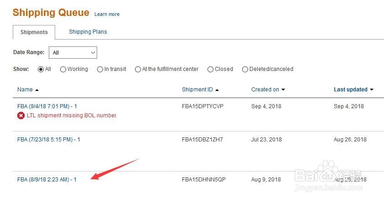Filter by At the fulfillment center

[138, 70]
